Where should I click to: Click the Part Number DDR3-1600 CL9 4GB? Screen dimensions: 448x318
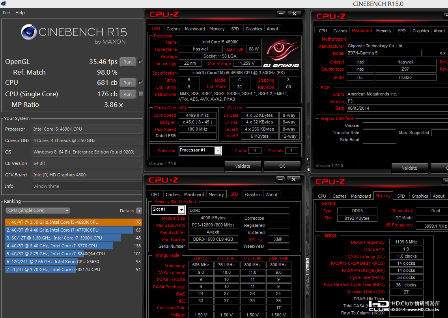[213, 239]
